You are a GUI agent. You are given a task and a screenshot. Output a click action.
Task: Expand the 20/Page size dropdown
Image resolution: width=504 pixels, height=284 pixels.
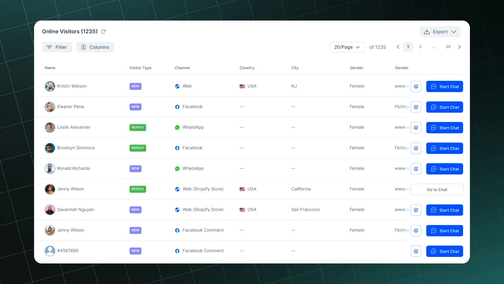pos(347,47)
